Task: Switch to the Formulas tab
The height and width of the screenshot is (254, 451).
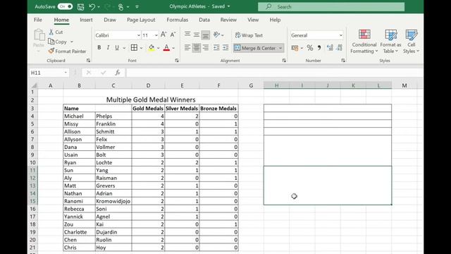Action: point(177,20)
